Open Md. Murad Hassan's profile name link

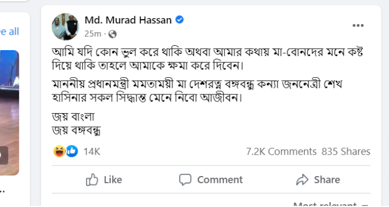pyautogui.click(x=128, y=20)
